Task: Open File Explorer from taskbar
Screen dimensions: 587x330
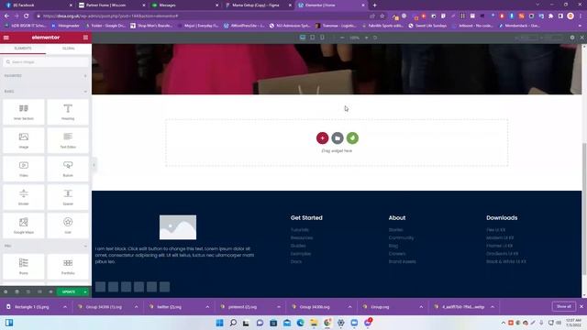Action: 314,323
